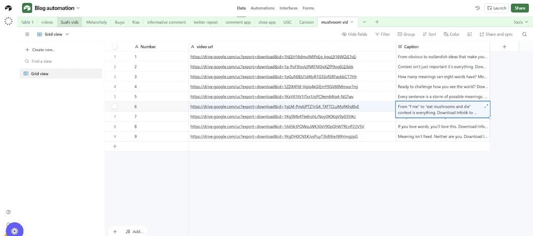Open the Color rows option
Image resolution: width=533 pixels, height=236 pixels.
451,34
